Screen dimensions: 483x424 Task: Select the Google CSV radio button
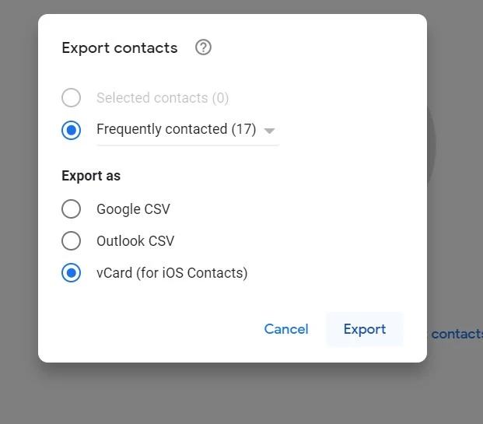point(71,209)
